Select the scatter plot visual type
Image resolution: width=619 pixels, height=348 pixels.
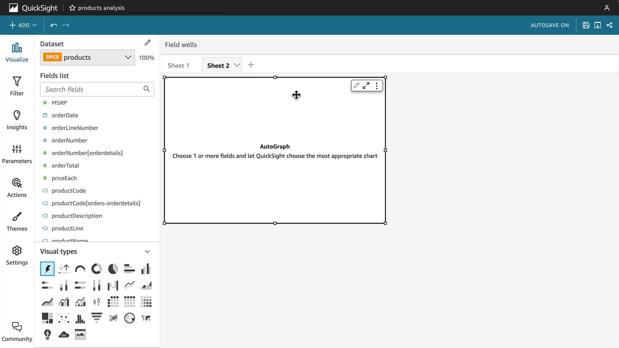tap(64, 318)
